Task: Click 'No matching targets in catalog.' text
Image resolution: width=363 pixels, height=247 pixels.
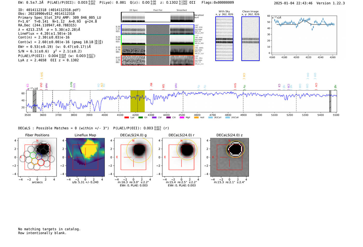Action: tap(49, 229)
